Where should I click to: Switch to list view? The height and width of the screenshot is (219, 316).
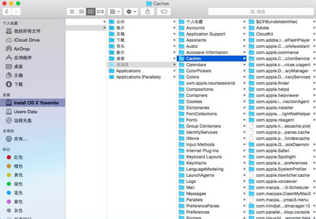point(82,12)
